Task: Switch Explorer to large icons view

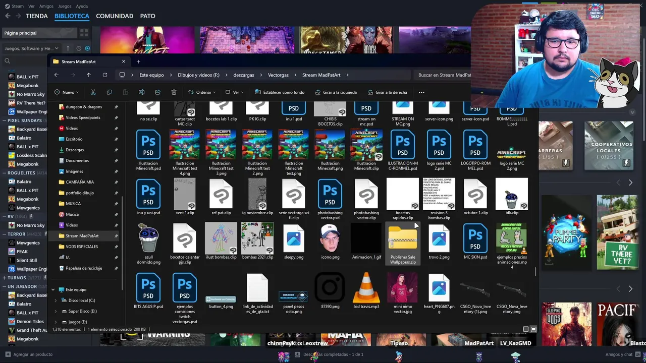Action: (x=533, y=329)
